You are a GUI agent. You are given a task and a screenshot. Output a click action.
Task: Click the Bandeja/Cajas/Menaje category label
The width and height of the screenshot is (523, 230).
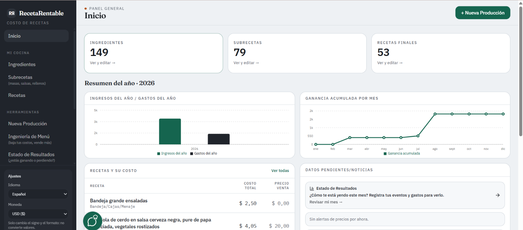point(112,206)
